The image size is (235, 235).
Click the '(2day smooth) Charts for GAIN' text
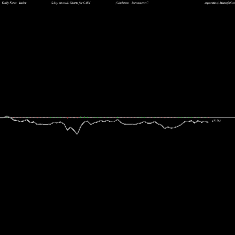click(70, 3)
